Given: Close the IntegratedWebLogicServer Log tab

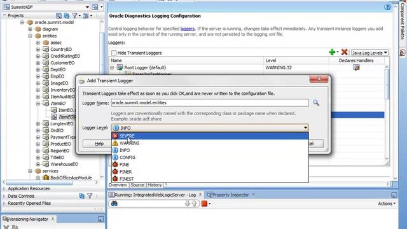Looking at the screenshot, I should [x=200, y=194].
